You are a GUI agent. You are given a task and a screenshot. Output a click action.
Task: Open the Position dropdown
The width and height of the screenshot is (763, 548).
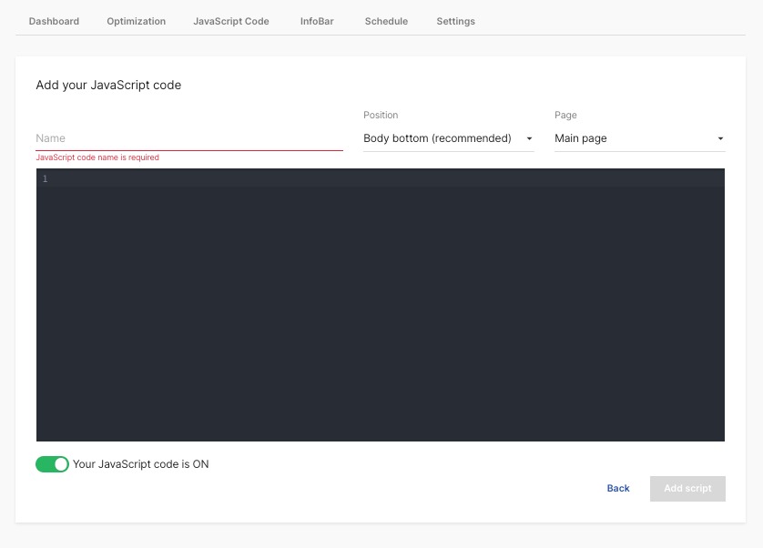437,137
